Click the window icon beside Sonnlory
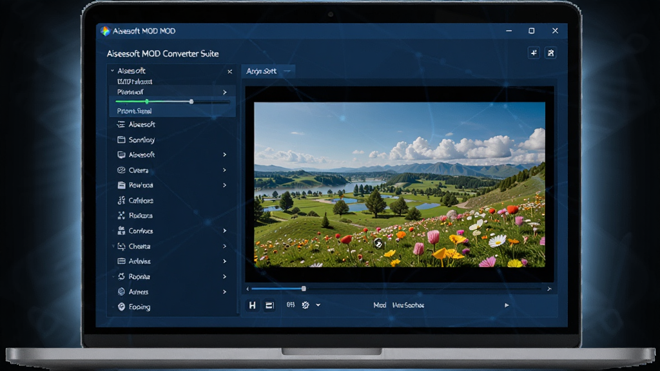Screen dimensions: 660x371 (121, 140)
